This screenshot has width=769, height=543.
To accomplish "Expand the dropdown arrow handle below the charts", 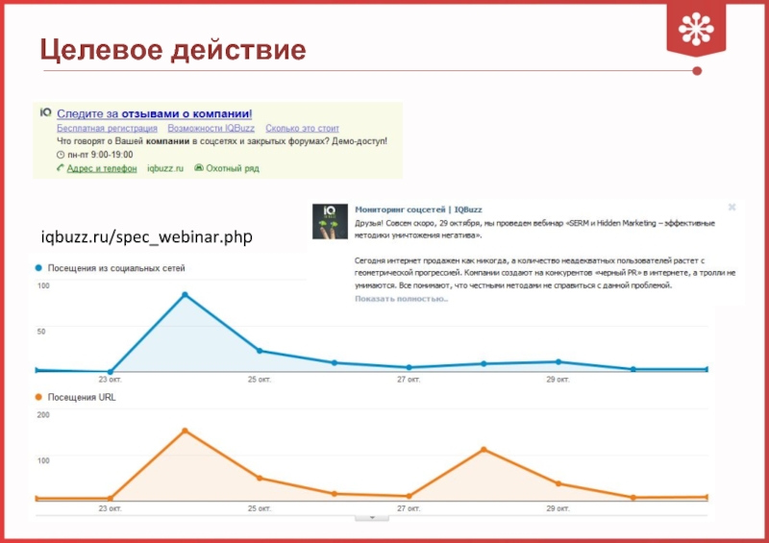I will point(372,517).
